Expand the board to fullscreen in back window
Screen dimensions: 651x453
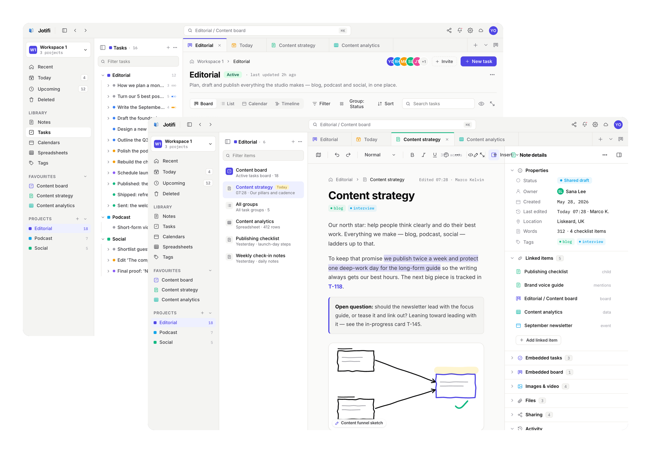pyautogui.click(x=492, y=104)
